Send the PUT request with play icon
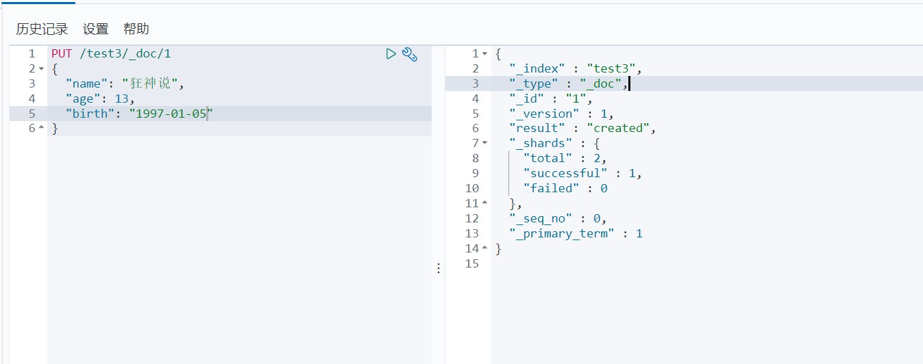Viewport: 923px width, 364px height. 391,54
